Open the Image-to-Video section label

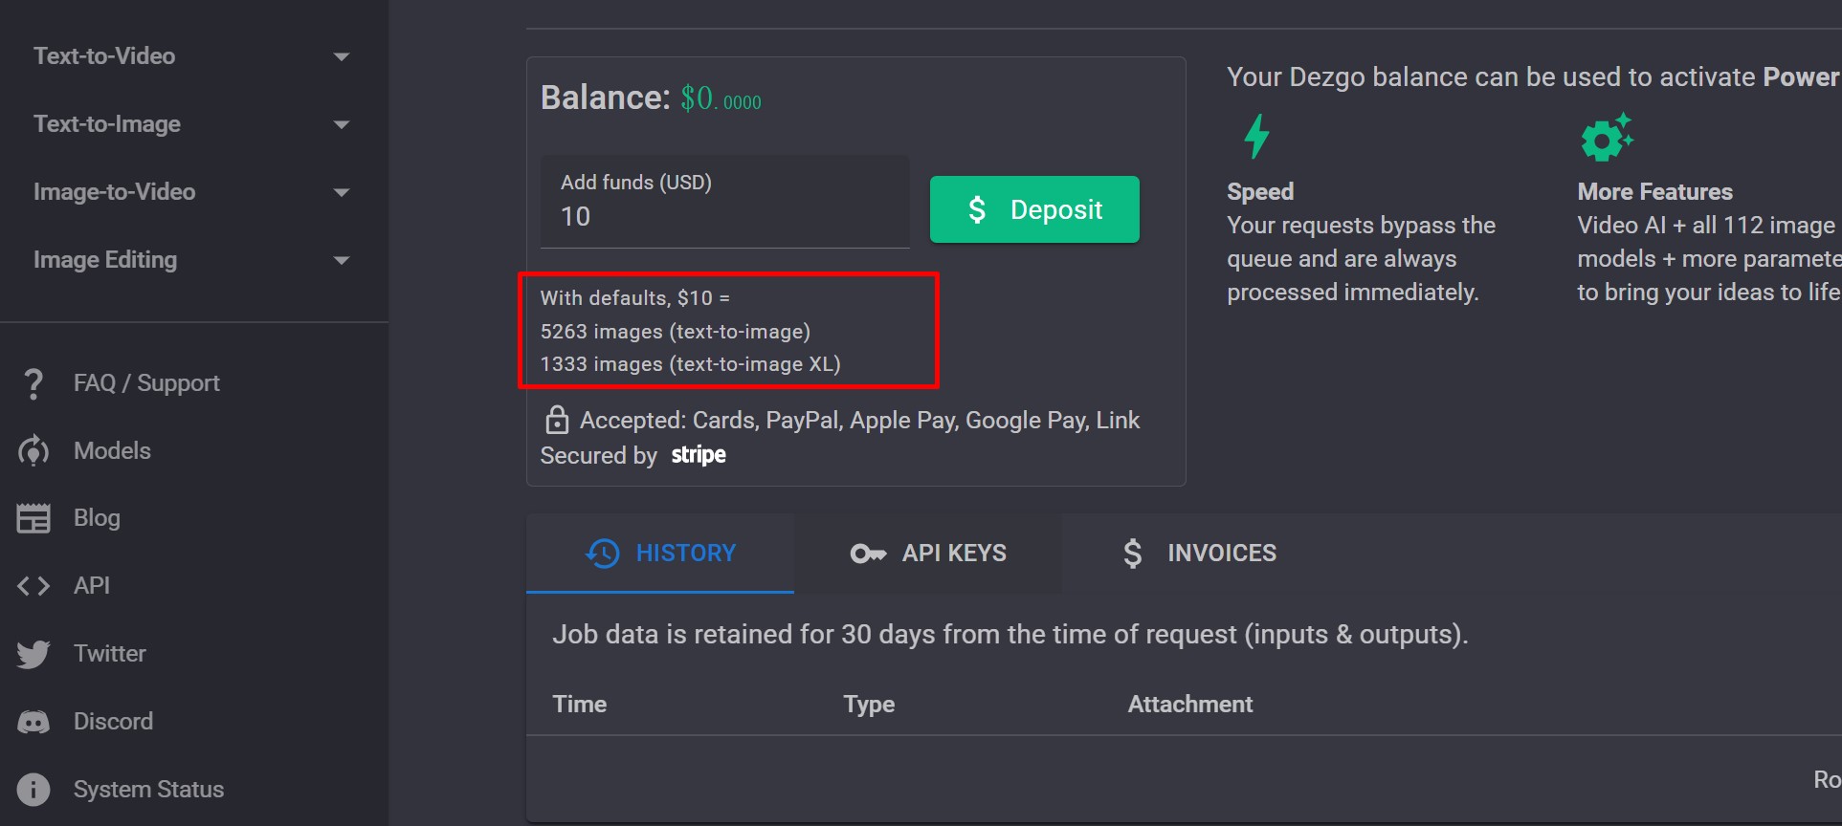click(114, 192)
